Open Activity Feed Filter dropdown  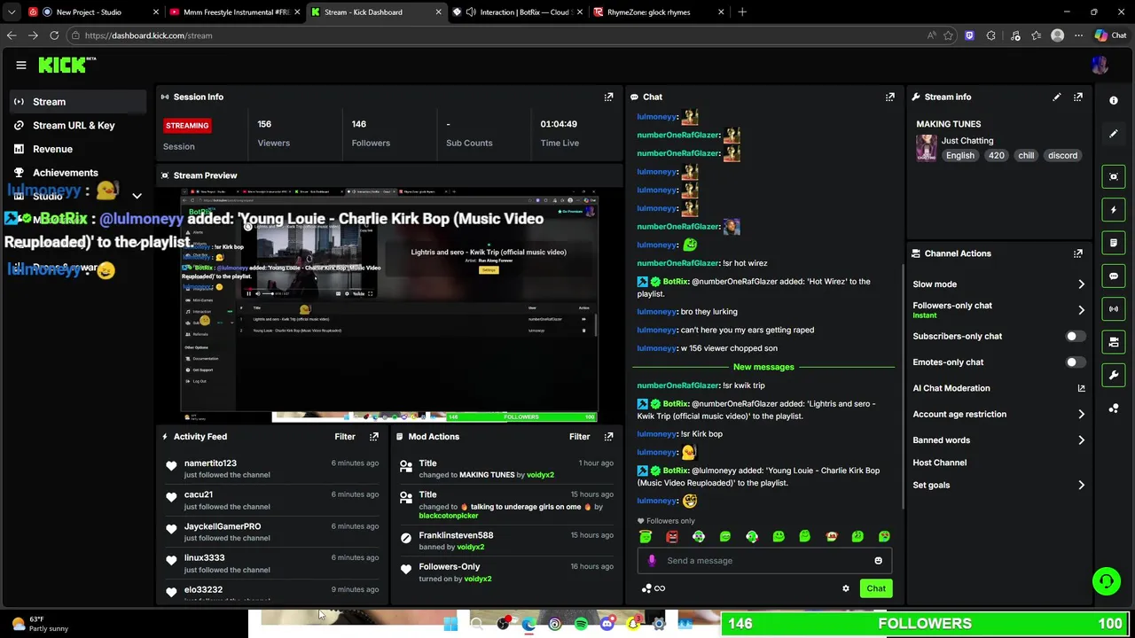(344, 436)
